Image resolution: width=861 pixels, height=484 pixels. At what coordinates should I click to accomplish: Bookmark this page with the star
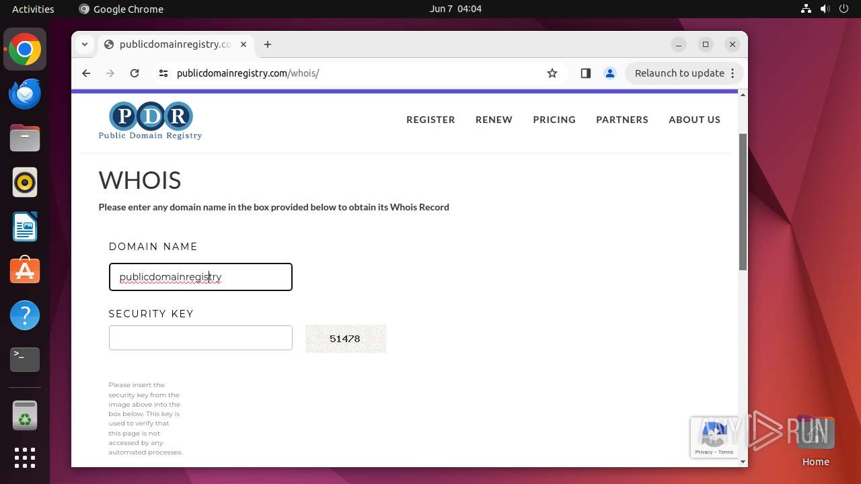pyautogui.click(x=552, y=73)
